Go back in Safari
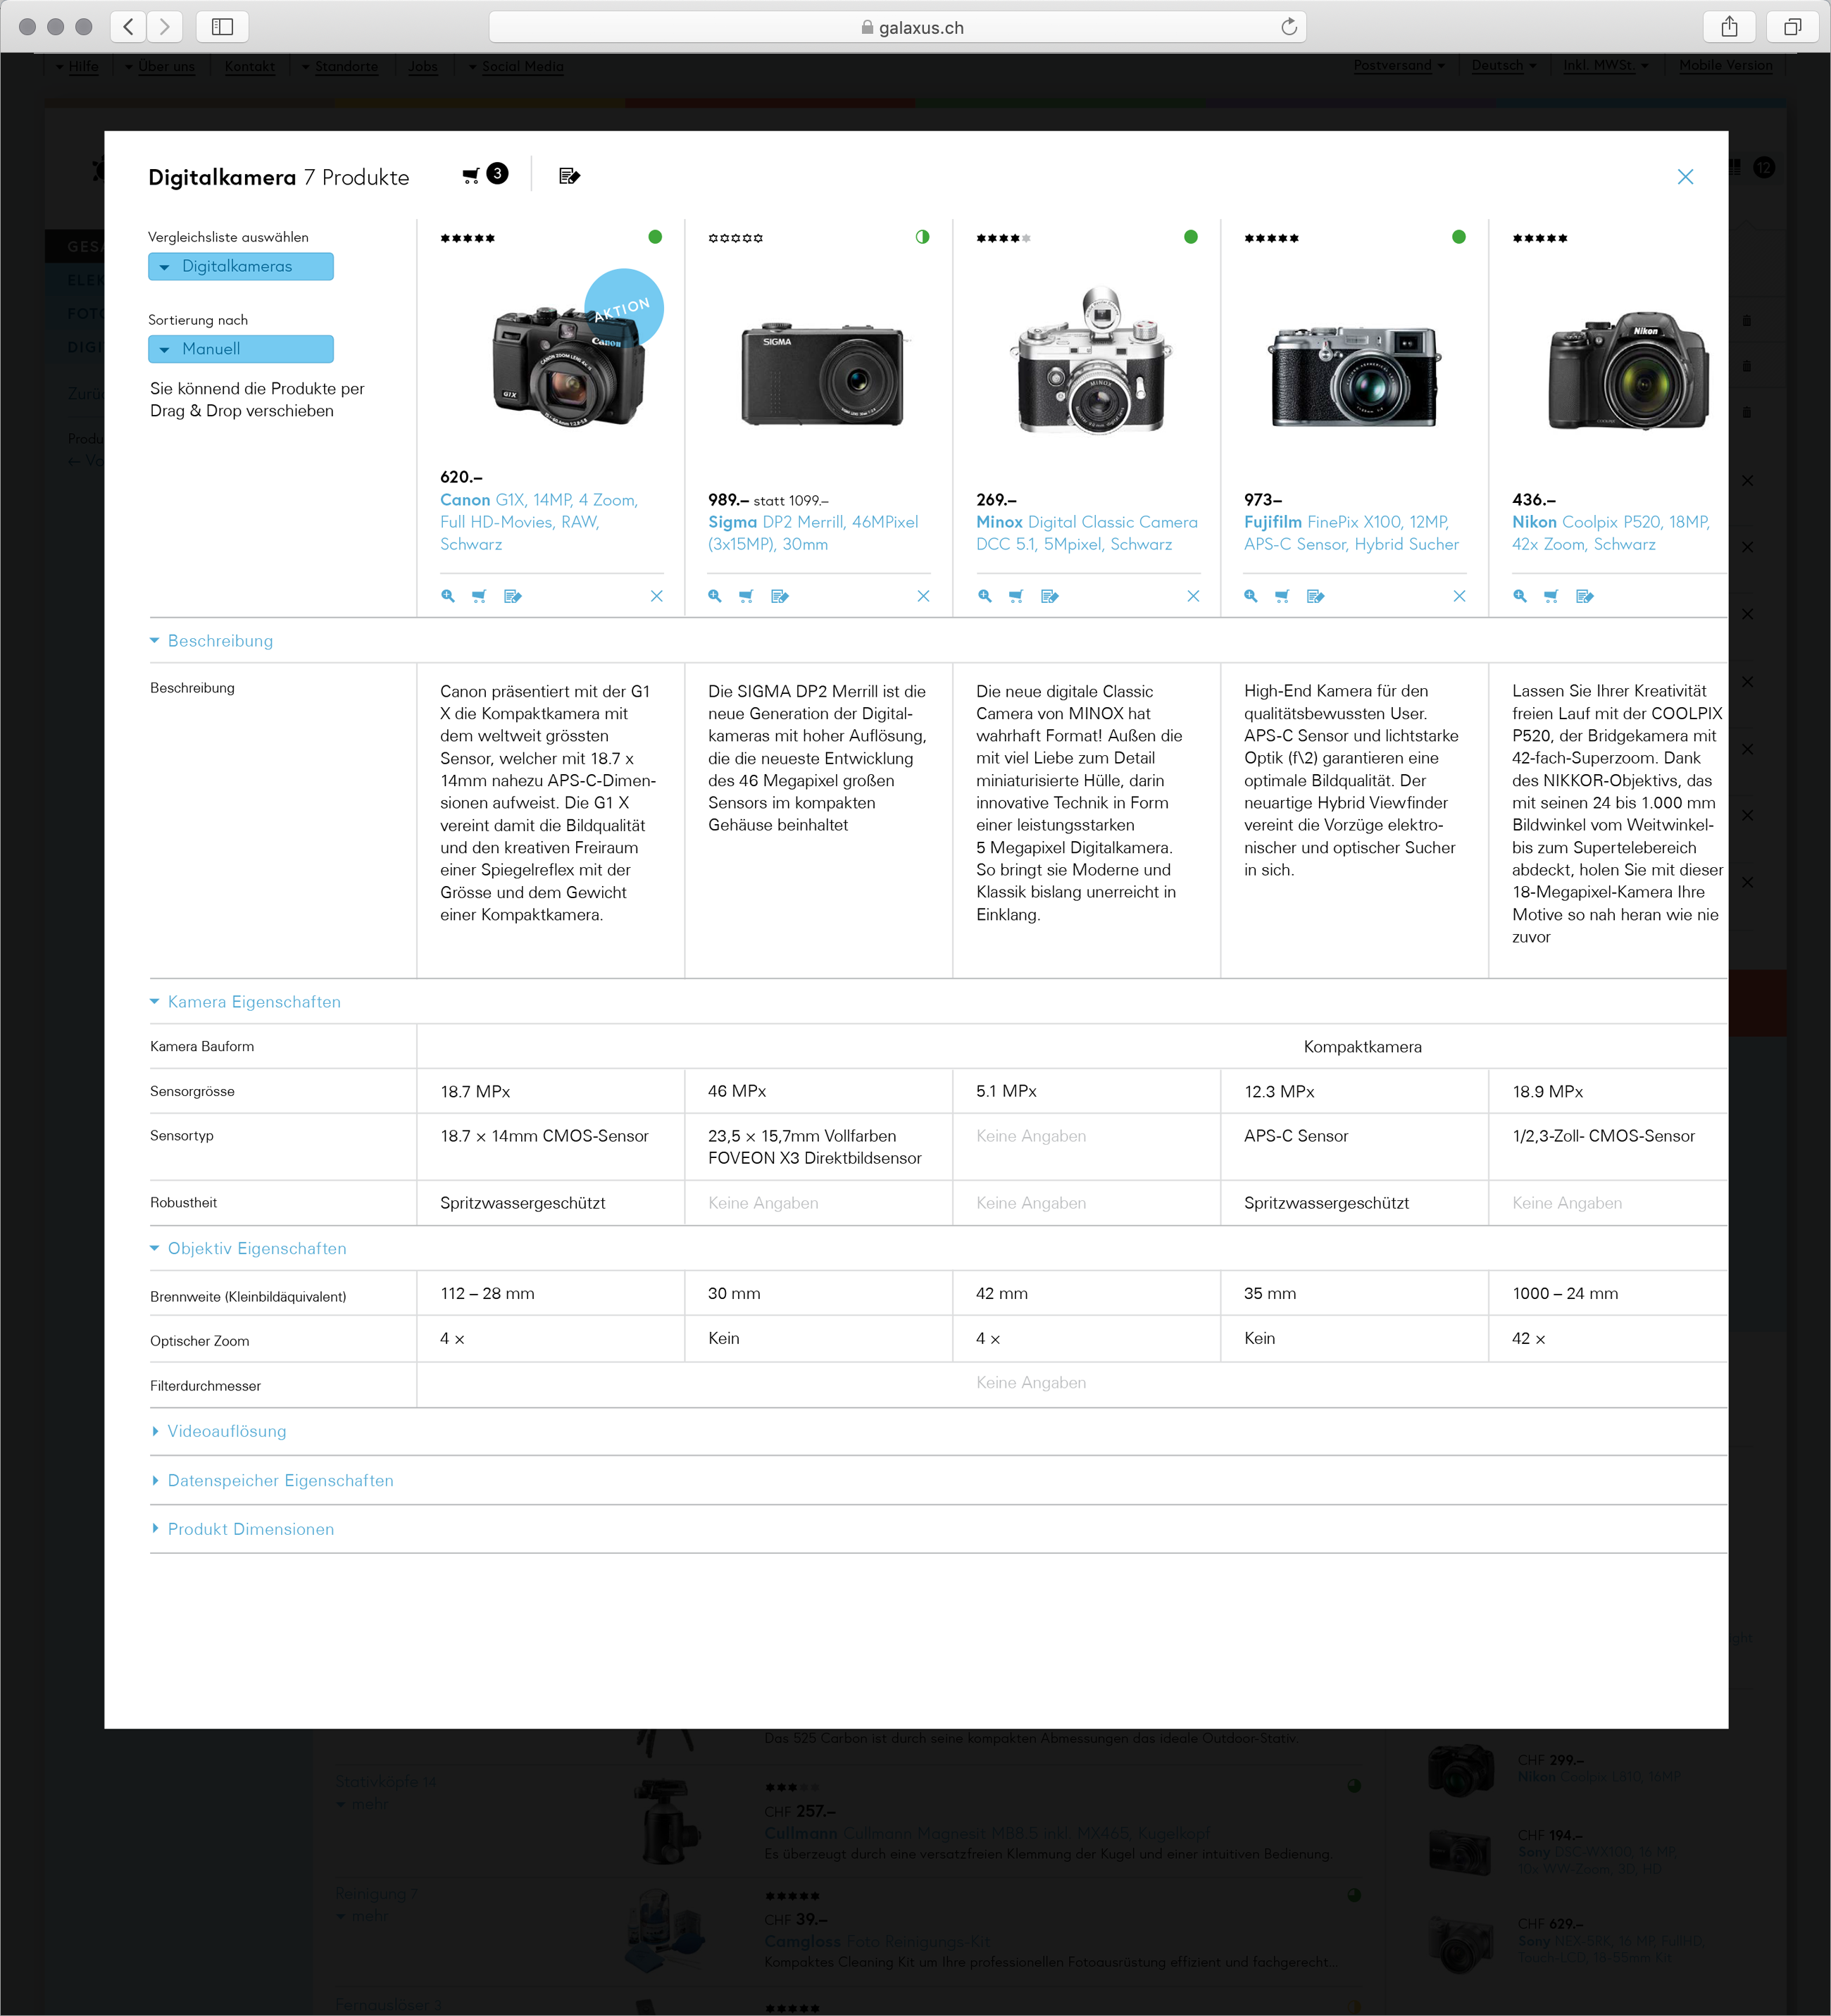The image size is (1831, 2016). [128, 27]
